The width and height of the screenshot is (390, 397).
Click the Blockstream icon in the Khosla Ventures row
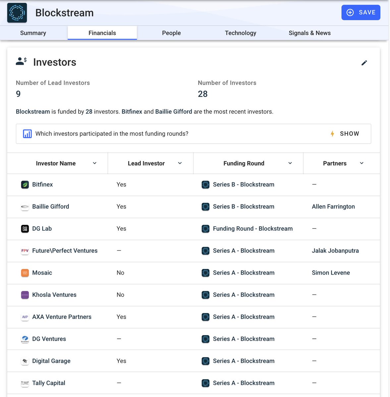click(x=205, y=295)
